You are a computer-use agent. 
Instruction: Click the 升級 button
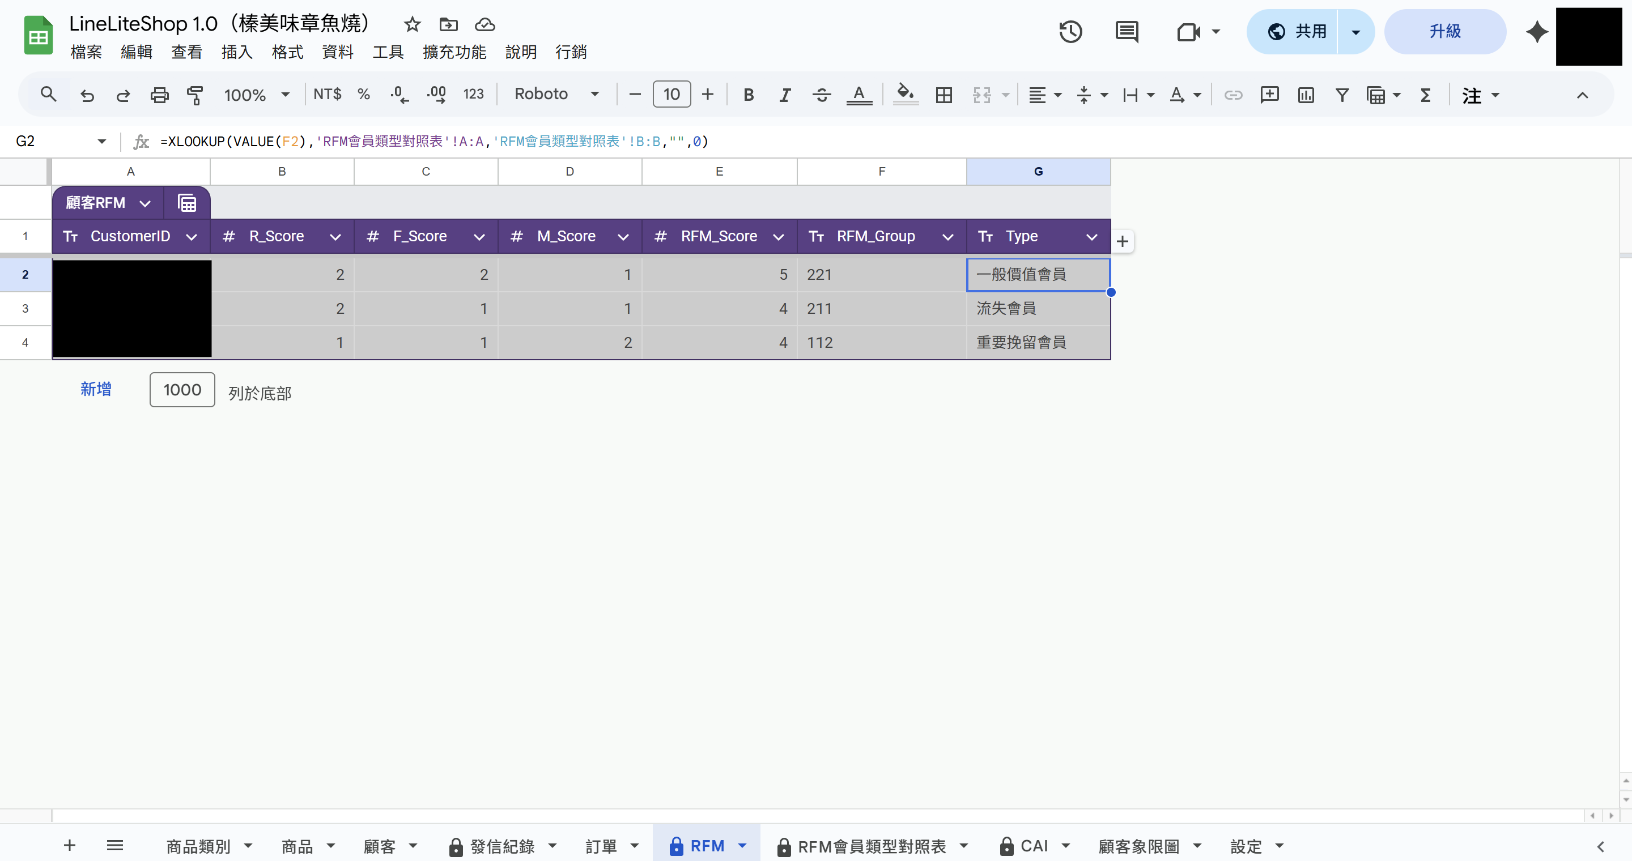[1444, 32]
